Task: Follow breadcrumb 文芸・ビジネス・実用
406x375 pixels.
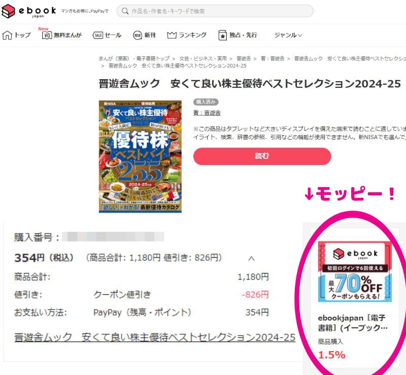Action: click(x=203, y=58)
